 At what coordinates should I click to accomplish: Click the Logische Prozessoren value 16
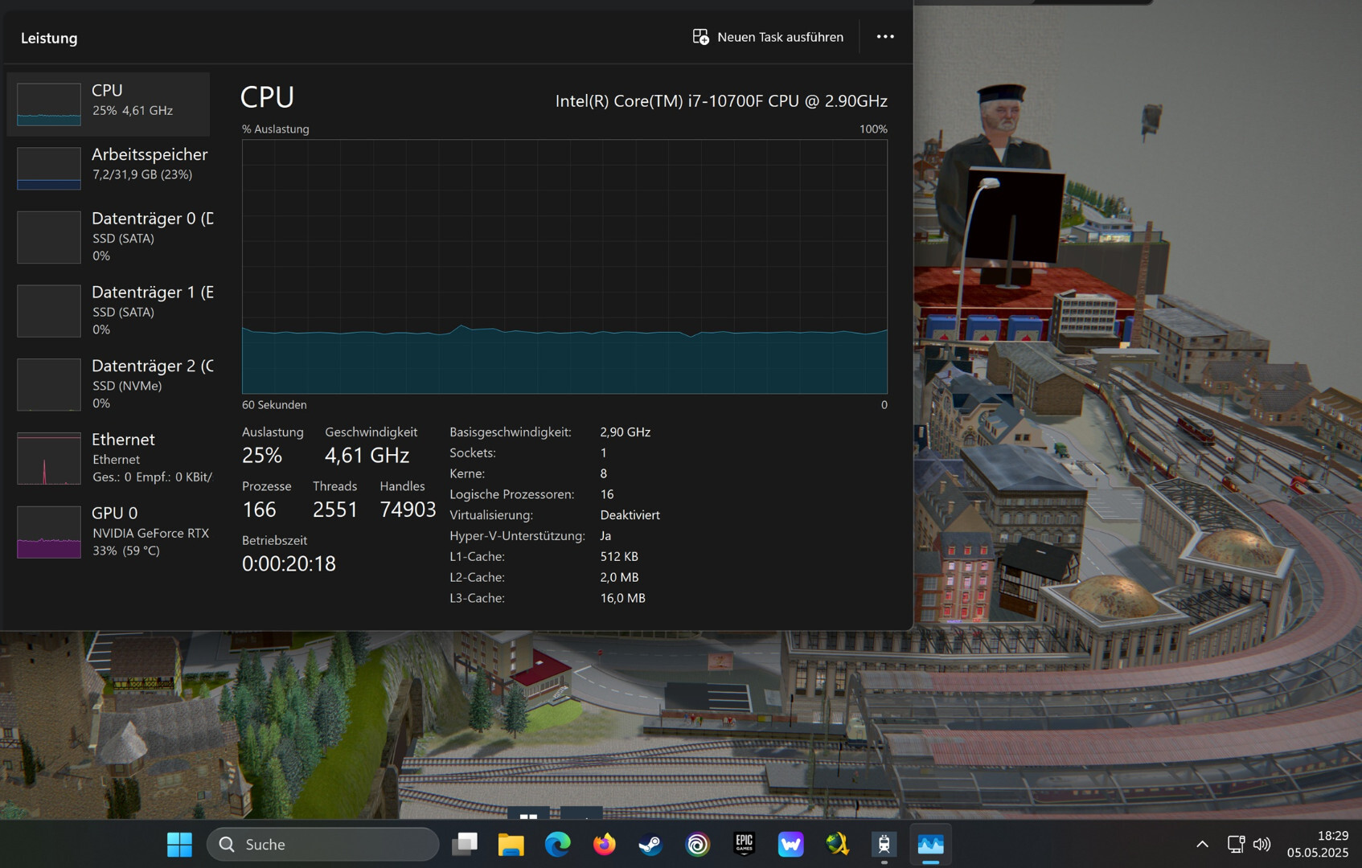tap(606, 494)
